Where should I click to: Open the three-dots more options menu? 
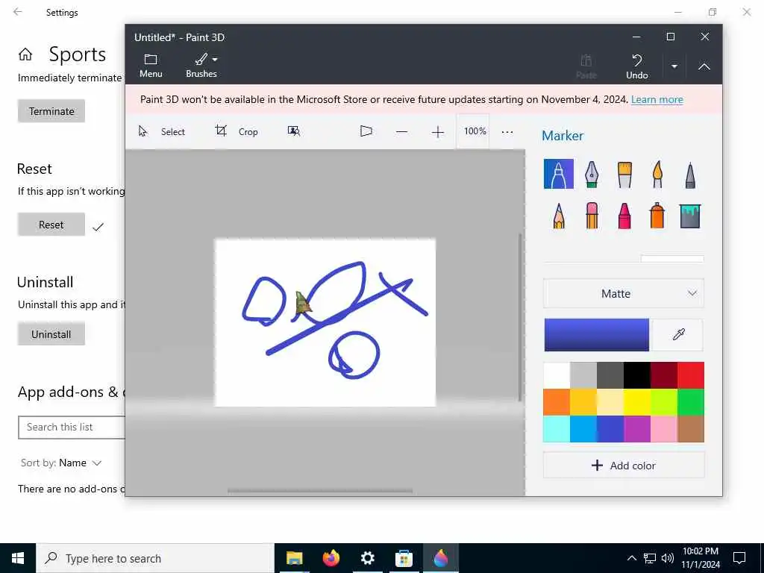pyautogui.click(x=507, y=131)
